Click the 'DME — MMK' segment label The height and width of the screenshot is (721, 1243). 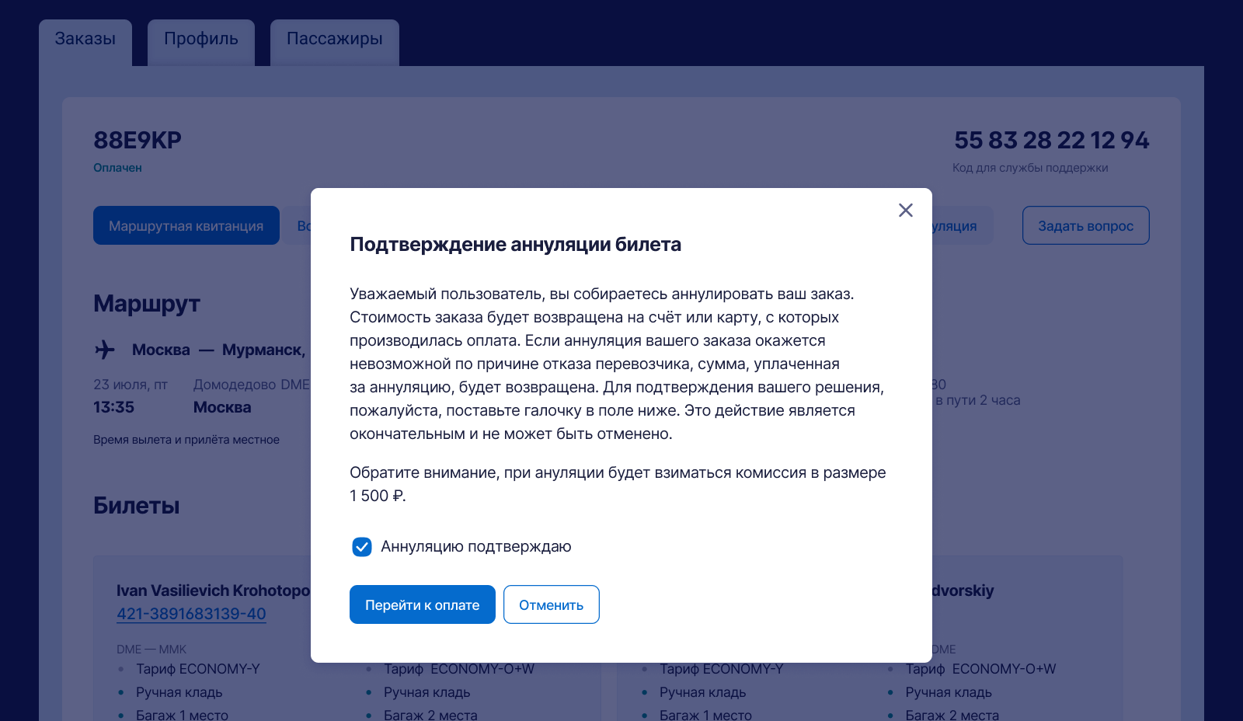coord(151,650)
